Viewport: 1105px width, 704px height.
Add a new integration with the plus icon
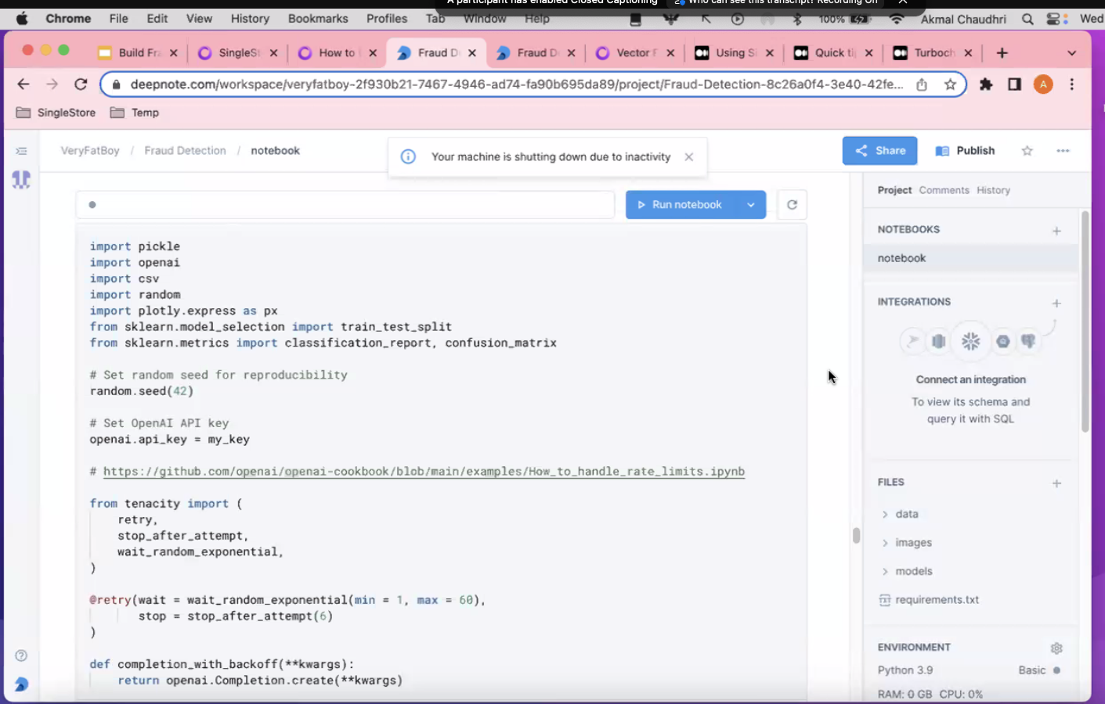1056,303
